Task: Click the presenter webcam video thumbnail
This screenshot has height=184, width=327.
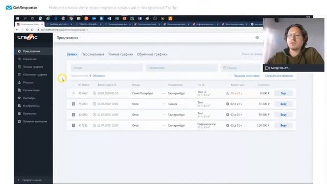Action: [x=294, y=41]
